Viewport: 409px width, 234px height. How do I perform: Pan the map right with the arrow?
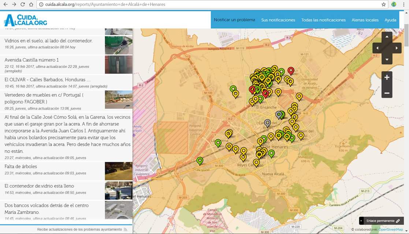coord(397,48)
